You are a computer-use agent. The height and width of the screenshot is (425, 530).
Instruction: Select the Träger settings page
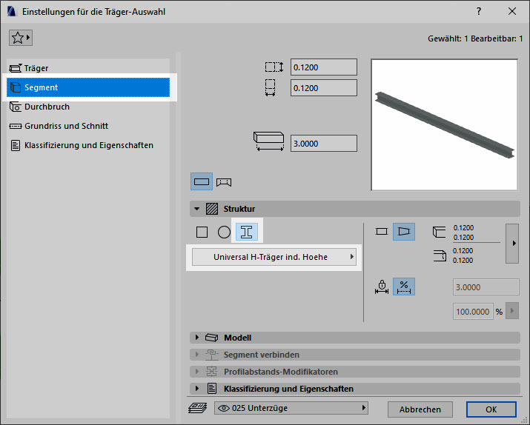[88, 68]
